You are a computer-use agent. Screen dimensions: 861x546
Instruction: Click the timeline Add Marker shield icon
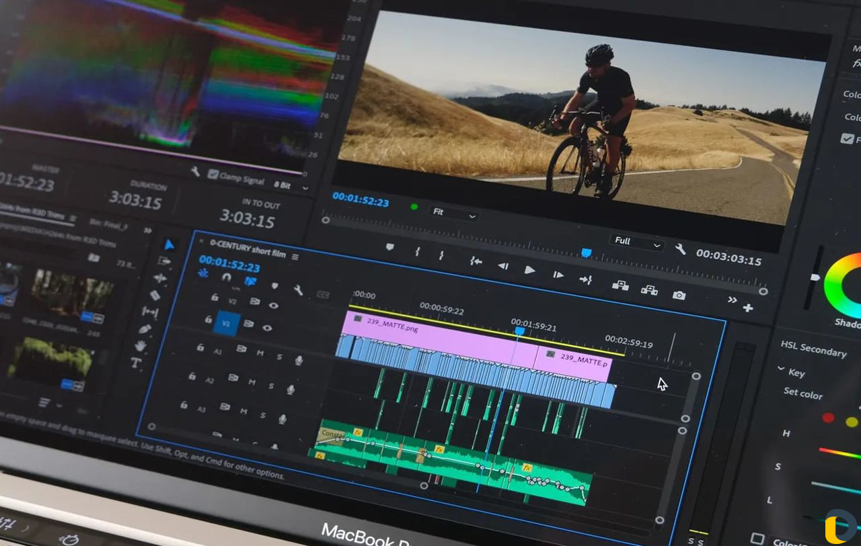(x=274, y=286)
